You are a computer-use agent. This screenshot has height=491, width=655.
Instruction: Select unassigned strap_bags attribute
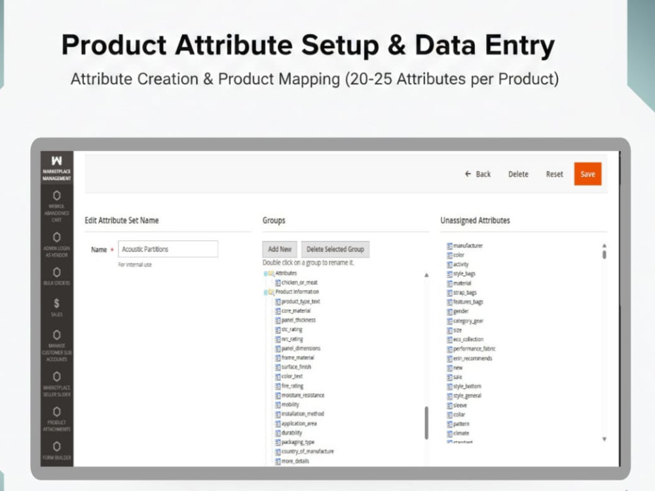pos(462,292)
